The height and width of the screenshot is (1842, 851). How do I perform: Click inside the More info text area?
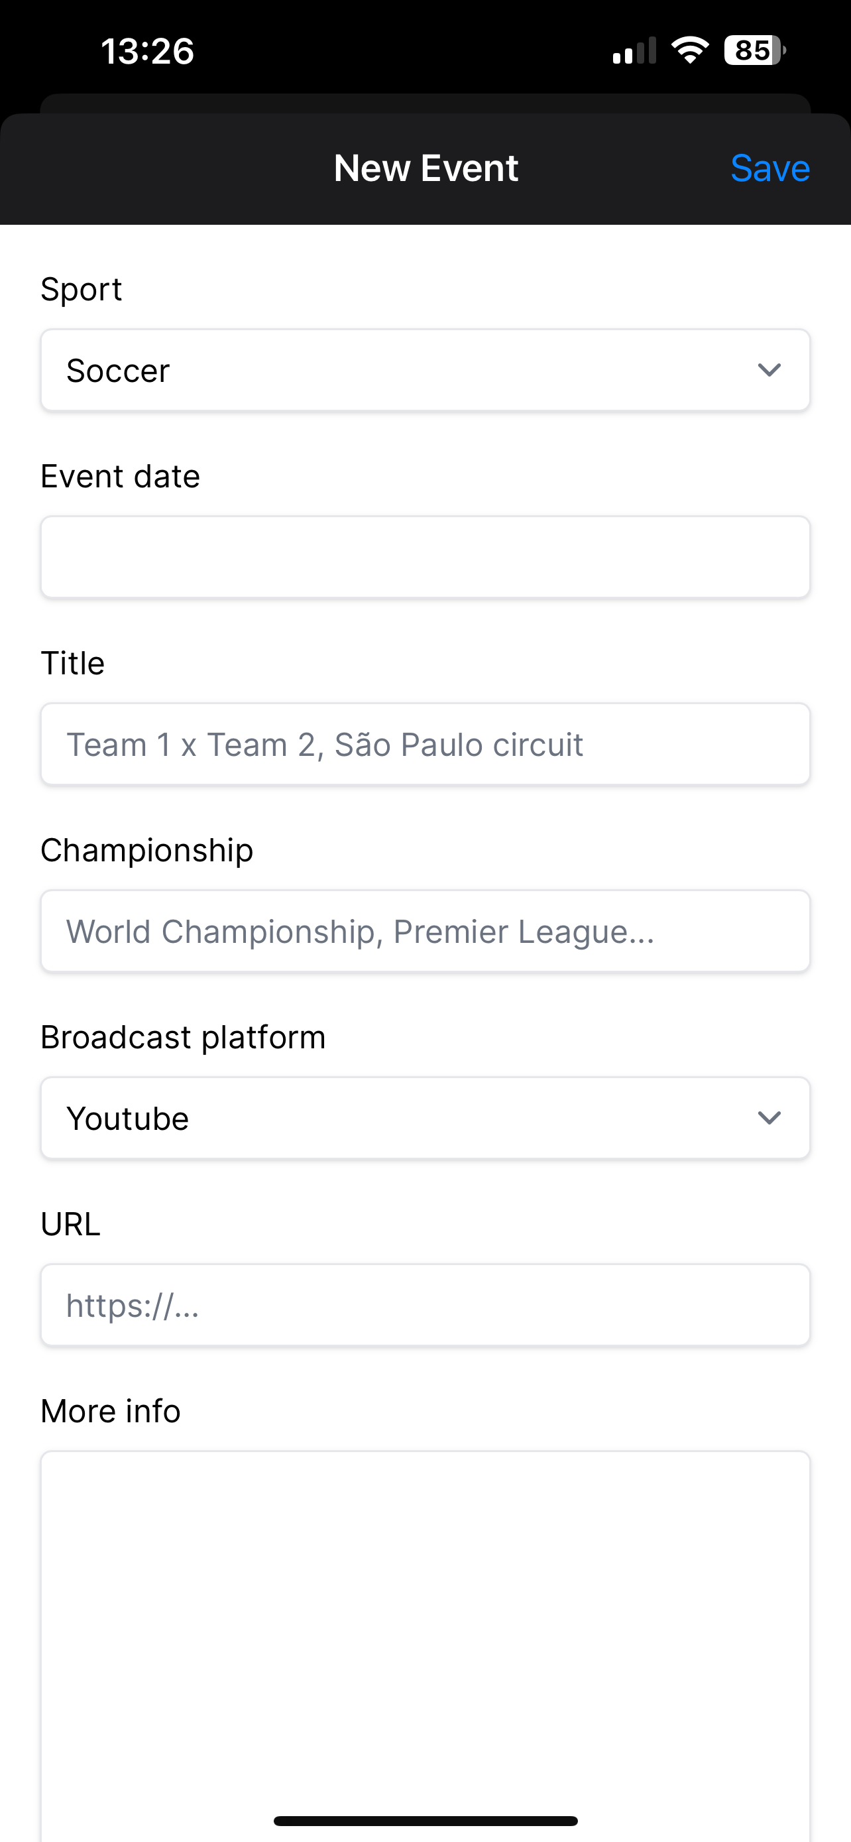point(425,1644)
